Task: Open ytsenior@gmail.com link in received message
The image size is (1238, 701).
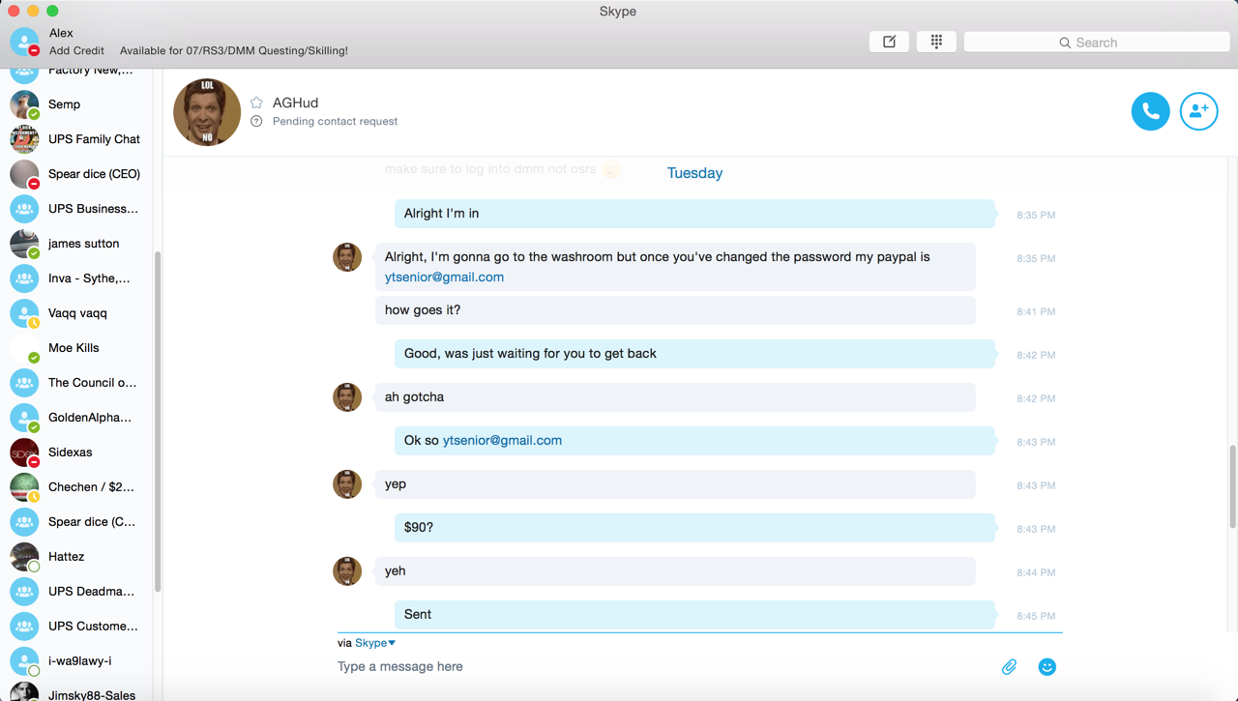Action: (444, 277)
